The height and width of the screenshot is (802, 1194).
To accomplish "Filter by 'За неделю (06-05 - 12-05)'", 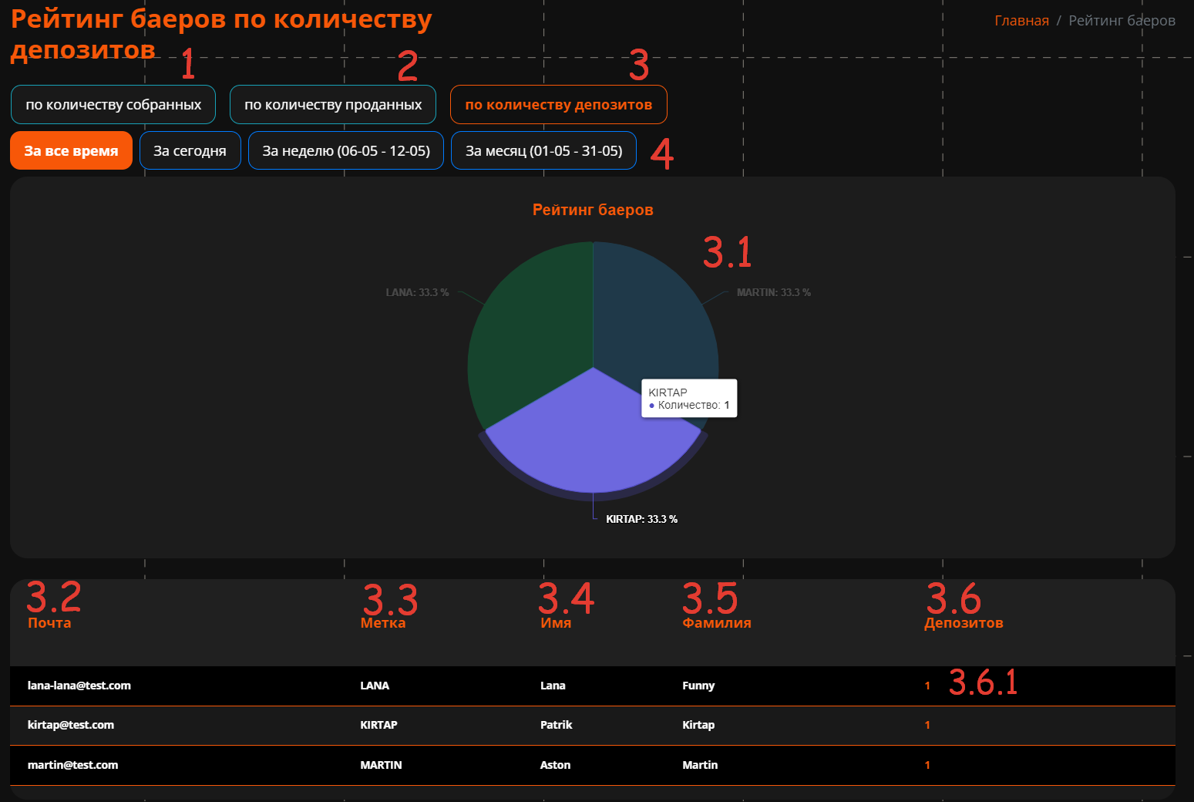I will point(346,151).
